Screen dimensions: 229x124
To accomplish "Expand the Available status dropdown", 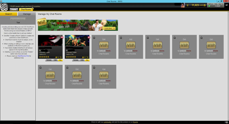I will coord(222,6).
